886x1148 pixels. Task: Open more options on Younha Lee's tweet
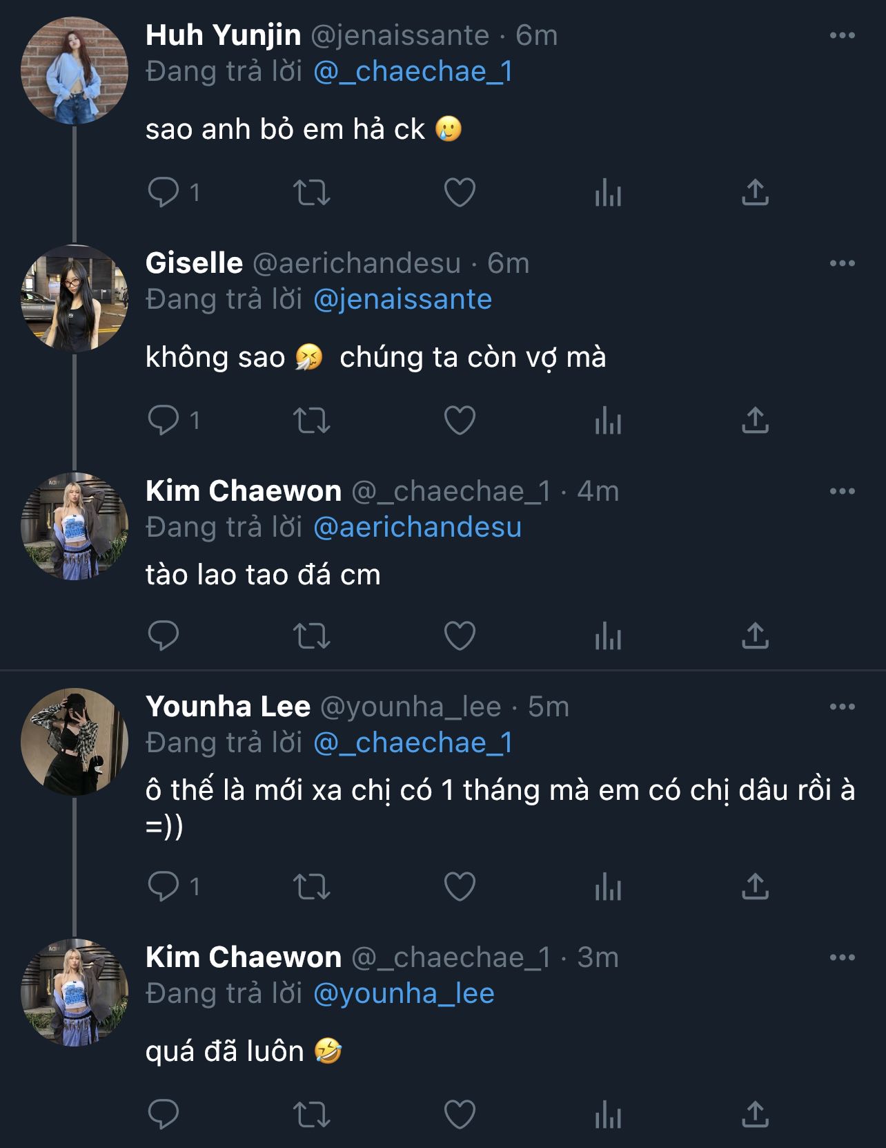[x=842, y=707]
